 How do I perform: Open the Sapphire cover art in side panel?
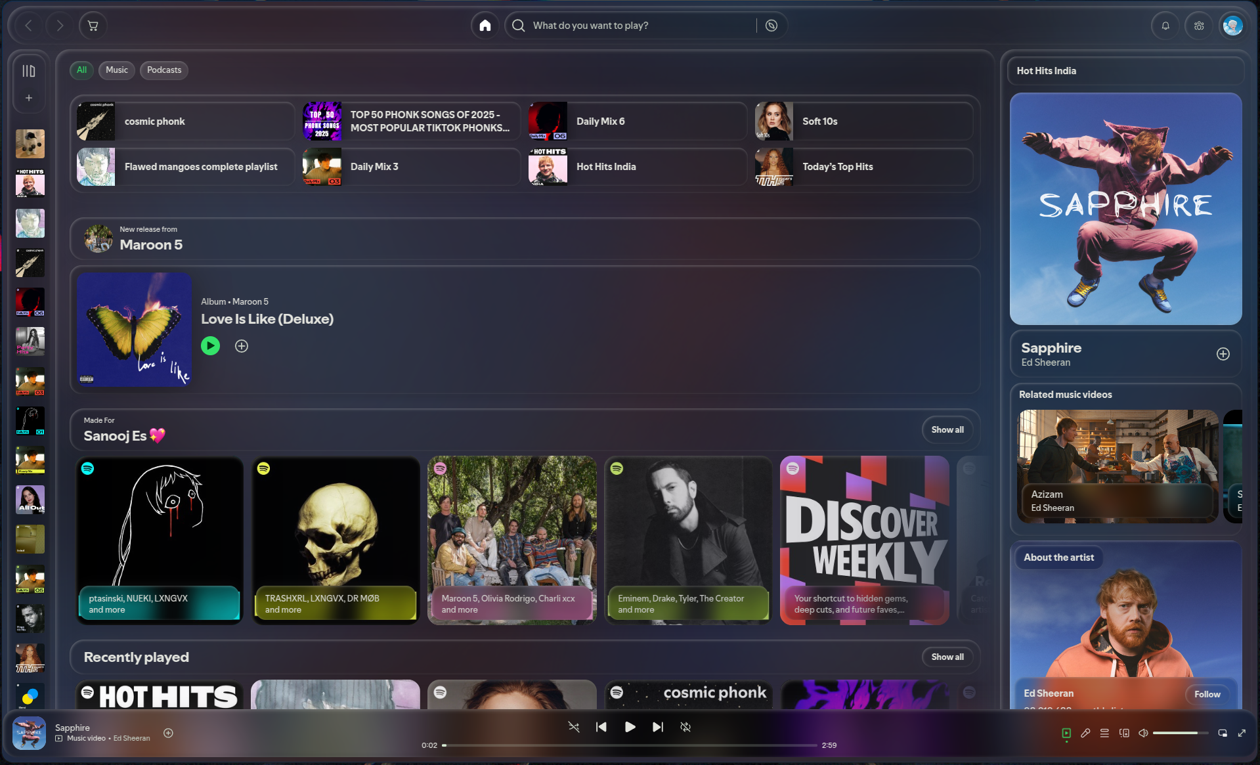(x=1125, y=209)
